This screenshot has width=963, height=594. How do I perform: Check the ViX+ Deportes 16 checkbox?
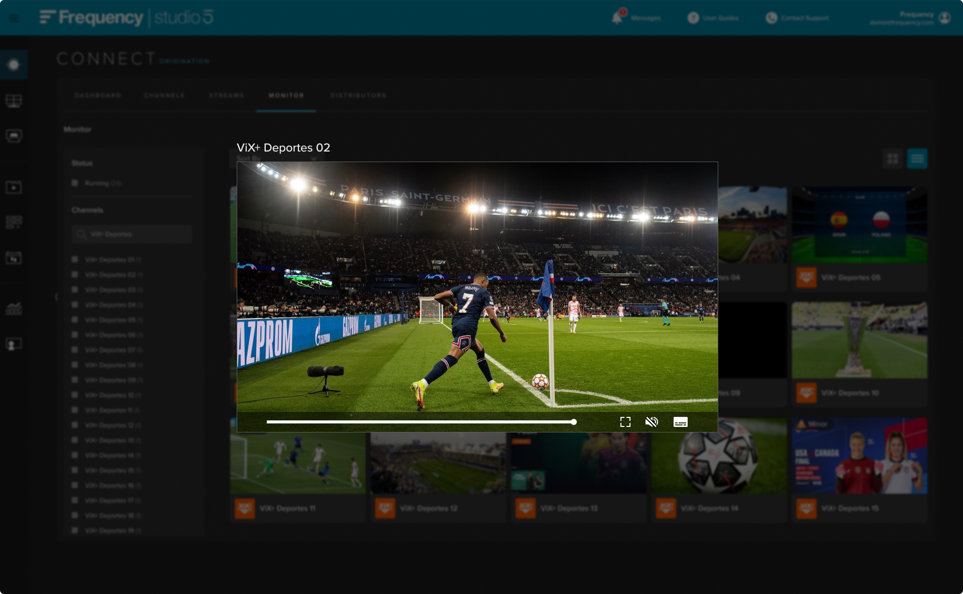(x=75, y=485)
